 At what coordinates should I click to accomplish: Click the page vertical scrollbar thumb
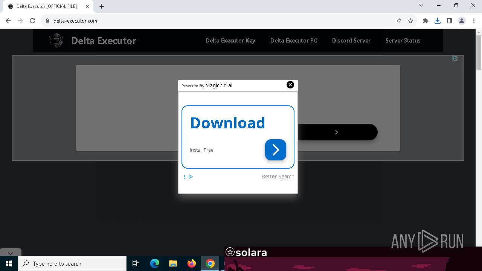click(x=479, y=53)
